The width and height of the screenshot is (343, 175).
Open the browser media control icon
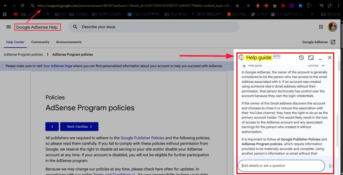(322, 5)
